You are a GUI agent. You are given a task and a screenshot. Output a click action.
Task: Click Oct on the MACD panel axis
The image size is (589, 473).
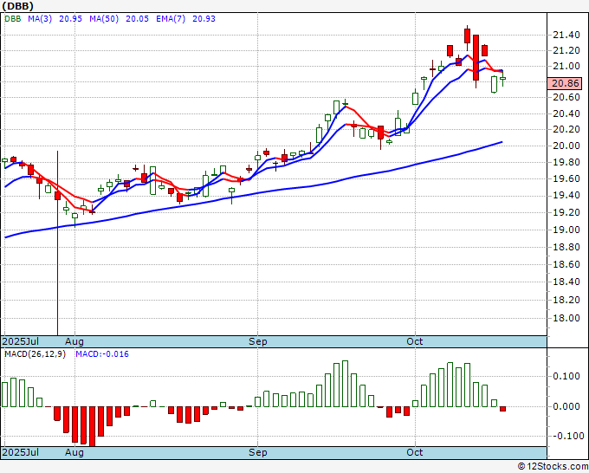point(415,452)
